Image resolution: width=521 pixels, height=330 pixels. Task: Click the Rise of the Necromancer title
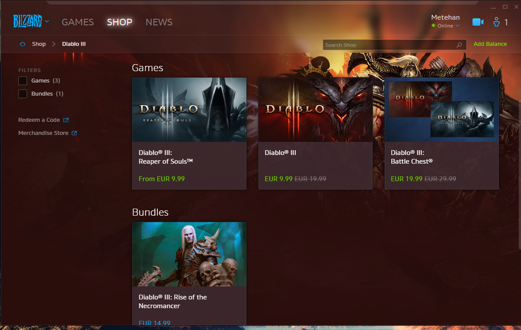pos(173,302)
